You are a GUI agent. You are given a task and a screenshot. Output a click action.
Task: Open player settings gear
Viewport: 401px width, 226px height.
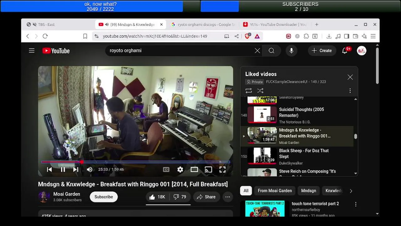click(x=180, y=169)
